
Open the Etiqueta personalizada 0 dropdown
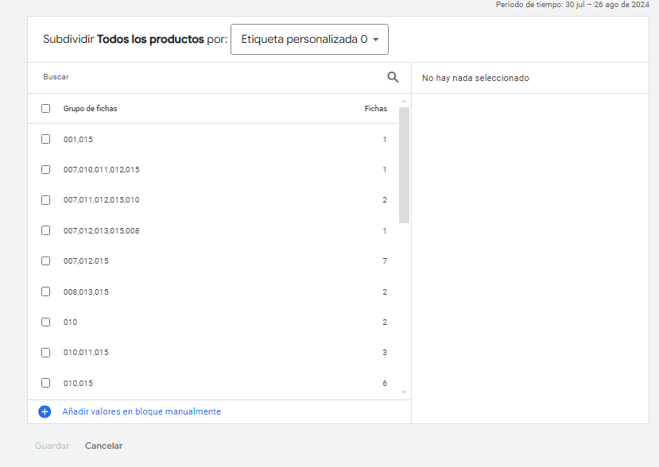tap(309, 39)
